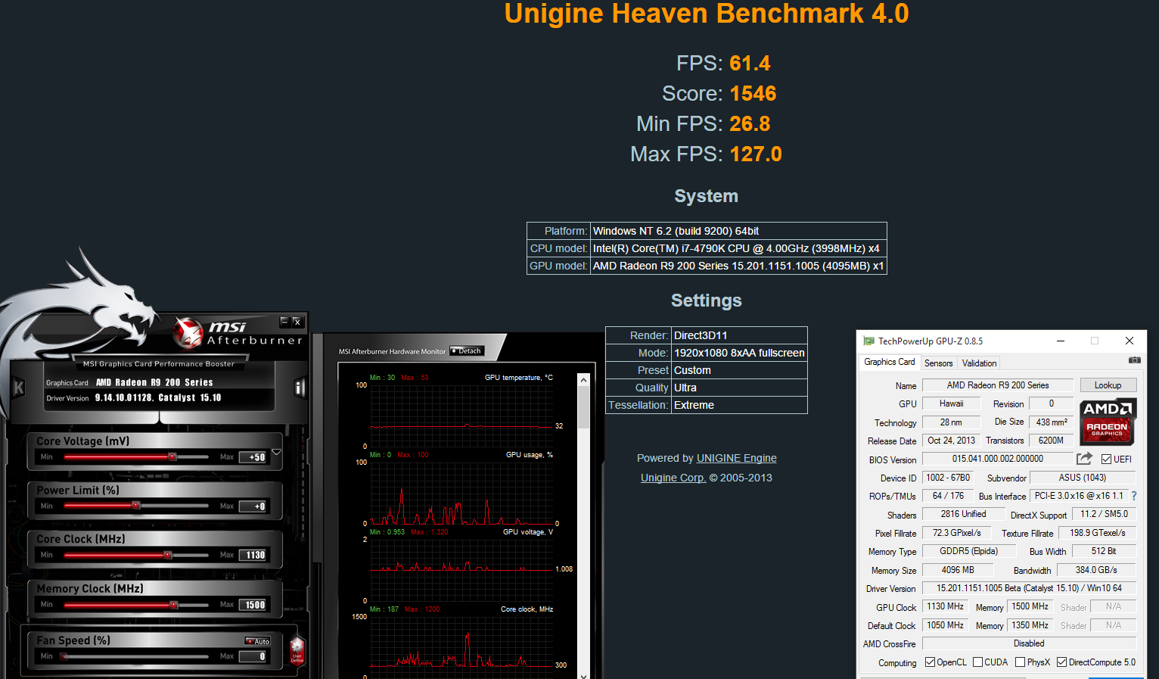Uncheck the UEFI checkbox

point(1106,459)
